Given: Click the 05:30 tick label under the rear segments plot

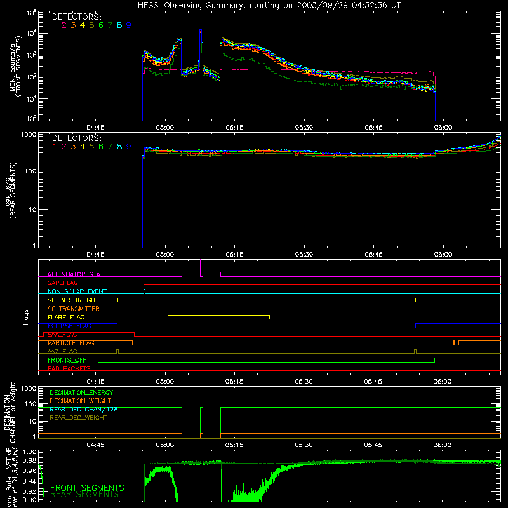Looking at the screenshot, I should click(304, 255).
